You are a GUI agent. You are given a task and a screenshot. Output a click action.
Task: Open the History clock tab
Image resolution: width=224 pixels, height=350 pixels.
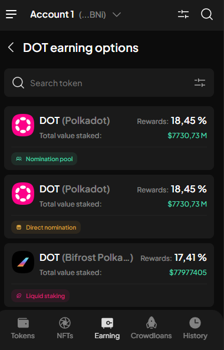[195, 328]
